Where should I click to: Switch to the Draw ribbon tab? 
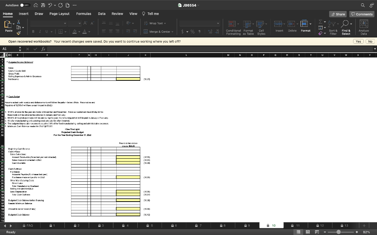(39, 14)
